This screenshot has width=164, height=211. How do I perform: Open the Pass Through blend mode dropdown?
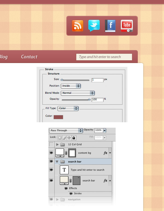[x=66, y=130]
